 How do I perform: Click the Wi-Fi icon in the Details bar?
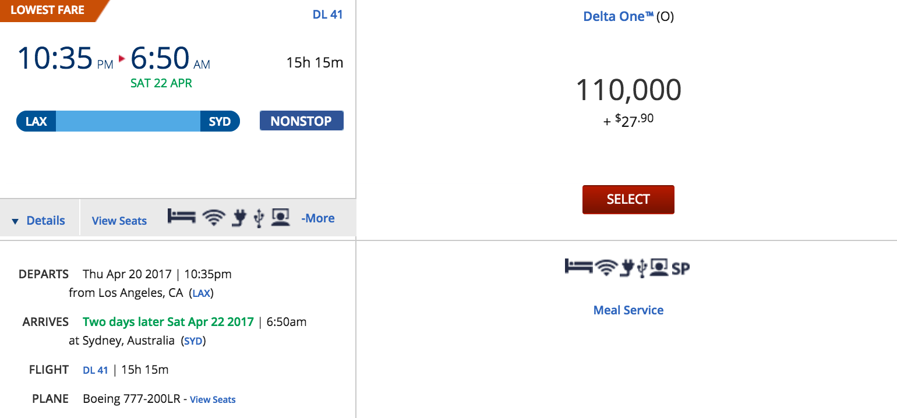click(x=214, y=218)
